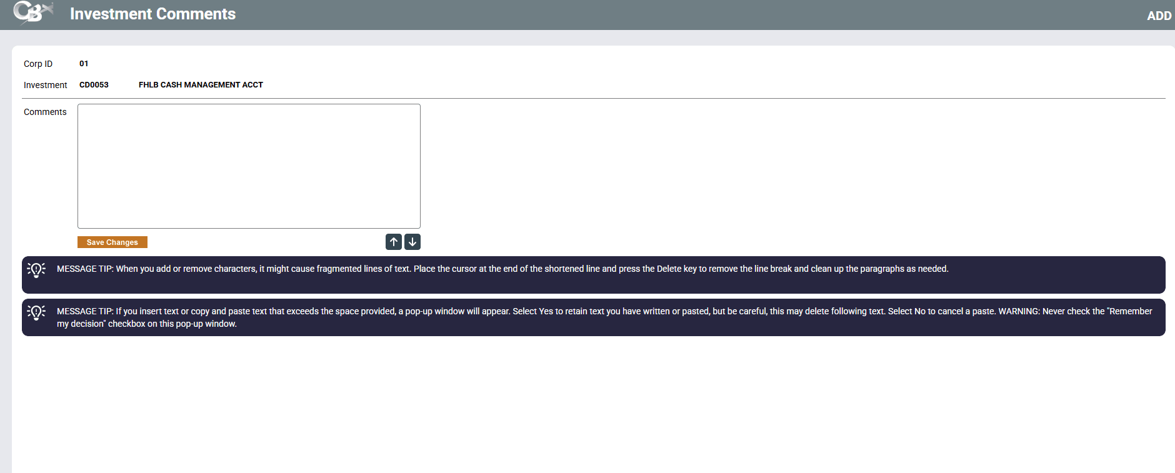
Task: Click FHLB CASH MANAGEMENT ACCT name
Action: (201, 85)
